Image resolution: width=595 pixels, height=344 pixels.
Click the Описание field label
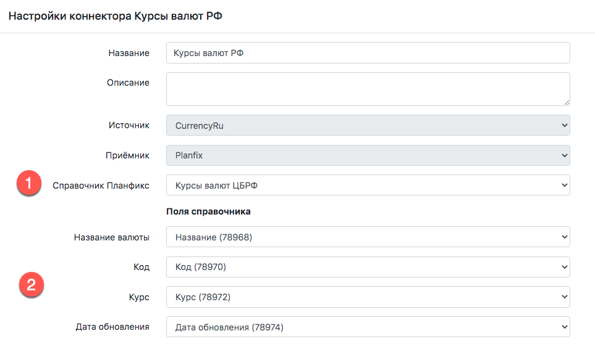(129, 83)
